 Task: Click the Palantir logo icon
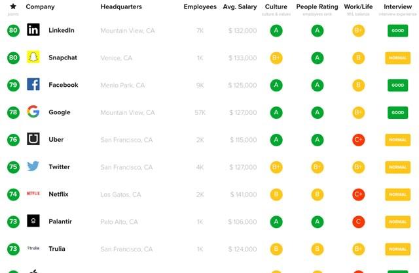[x=33, y=221]
